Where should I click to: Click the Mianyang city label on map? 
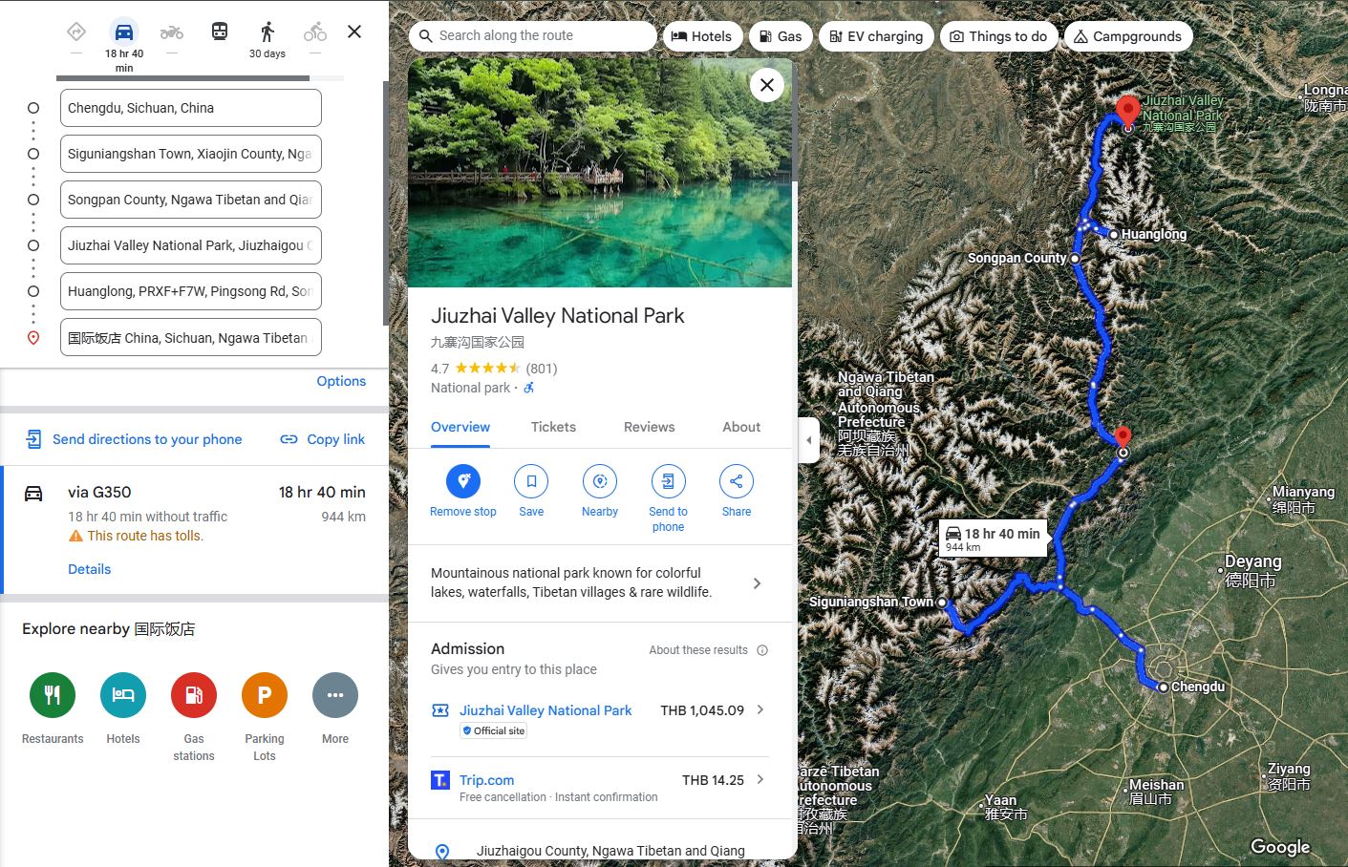pyautogui.click(x=1303, y=499)
